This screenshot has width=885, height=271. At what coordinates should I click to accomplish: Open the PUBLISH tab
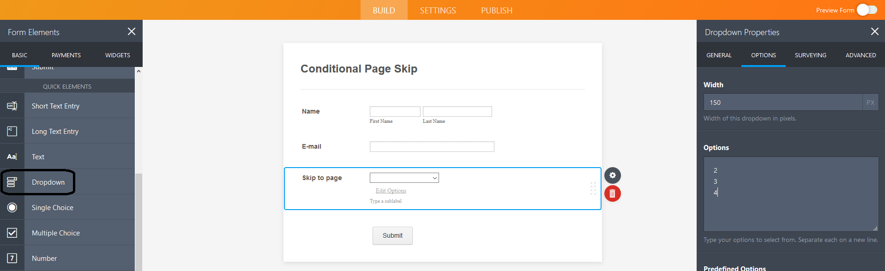496,10
